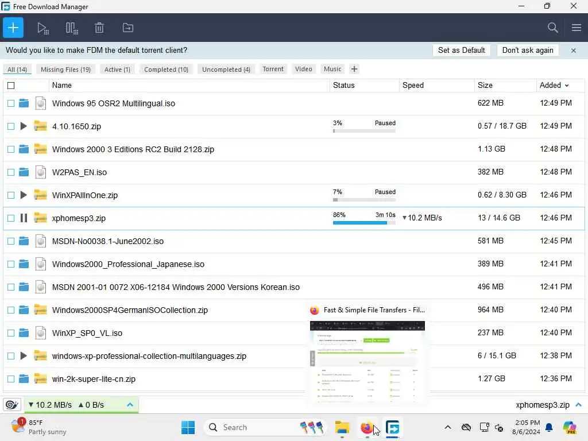588x441 pixels.
Task: Open folder for MSDN 2001-01 Korean.iso
Action: [x=24, y=287]
